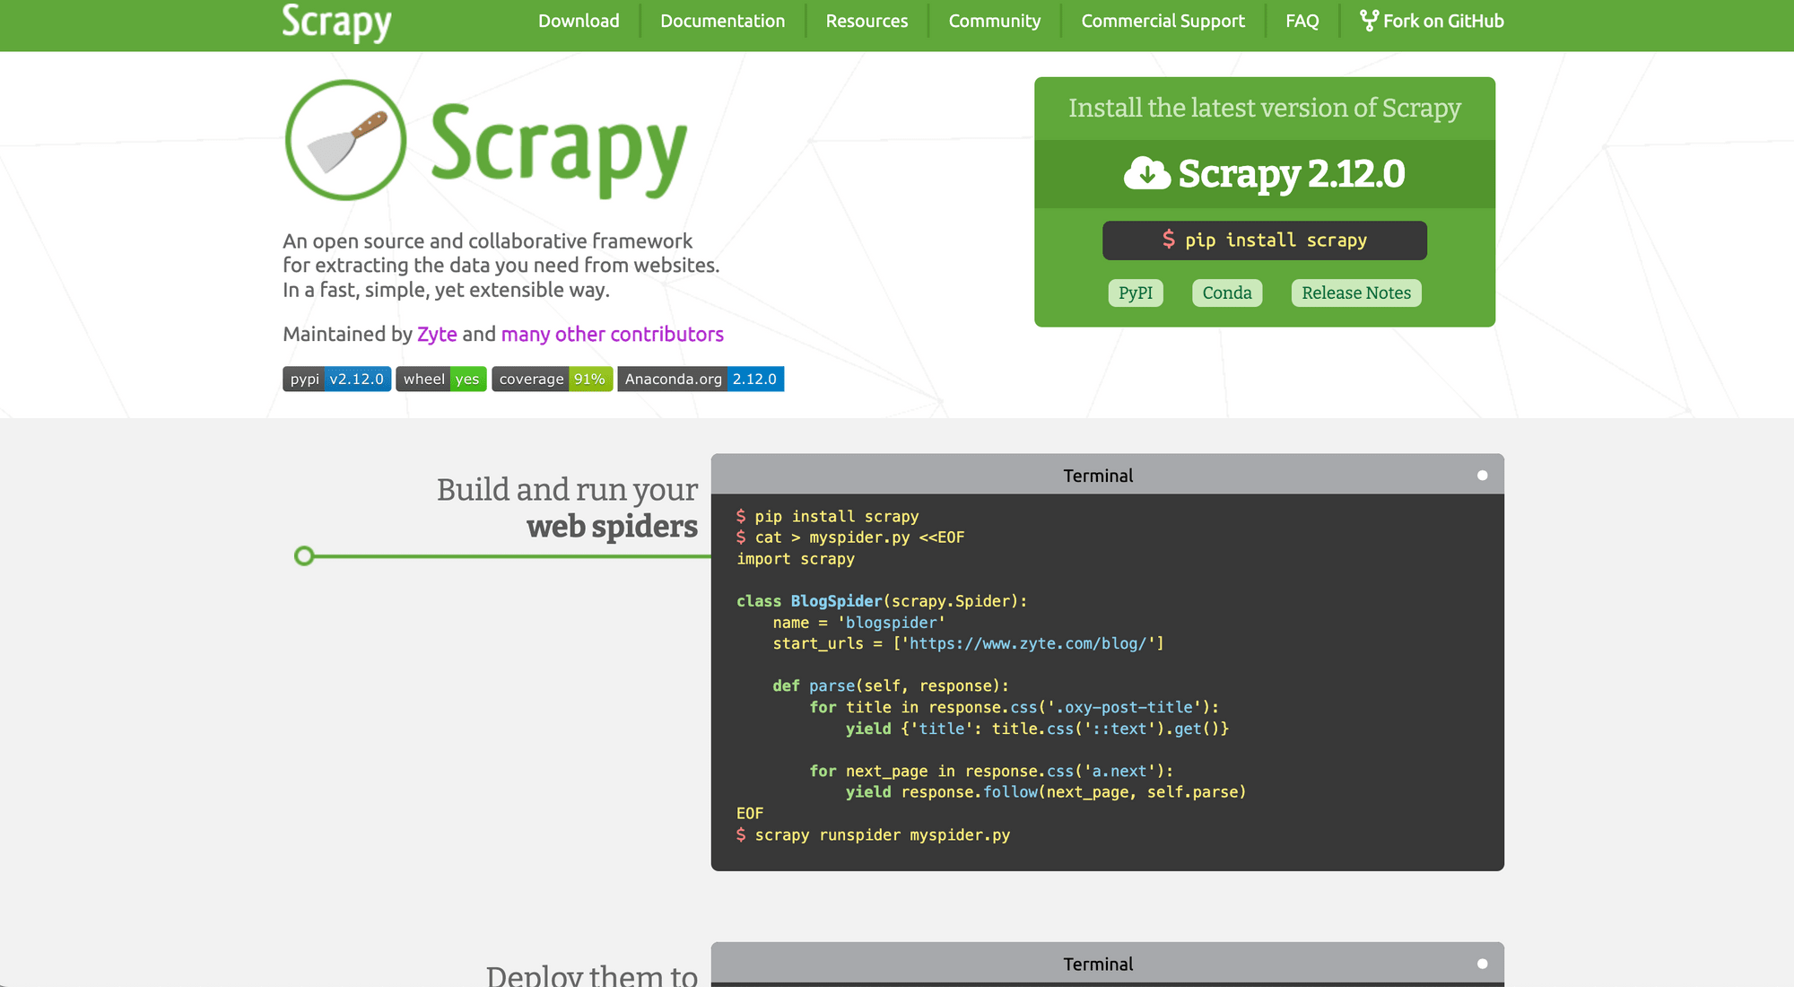
Task: Click the pypi v2.12.0 badge
Action: tap(336, 379)
